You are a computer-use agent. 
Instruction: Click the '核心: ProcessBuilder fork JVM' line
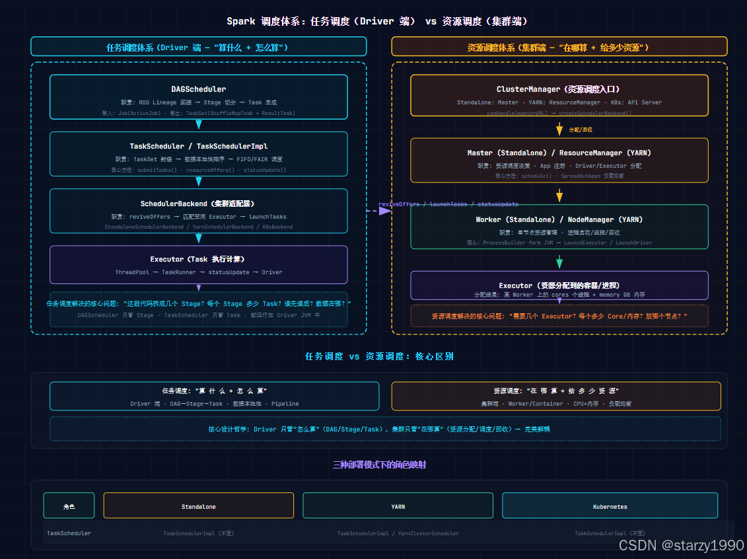(559, 243)
